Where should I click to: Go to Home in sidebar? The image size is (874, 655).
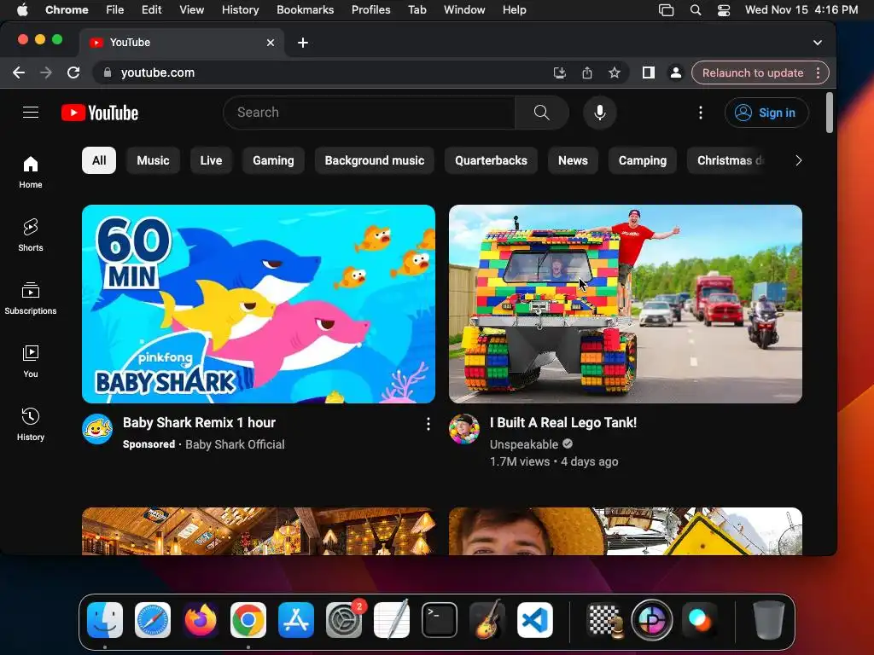tap(31, 172)
